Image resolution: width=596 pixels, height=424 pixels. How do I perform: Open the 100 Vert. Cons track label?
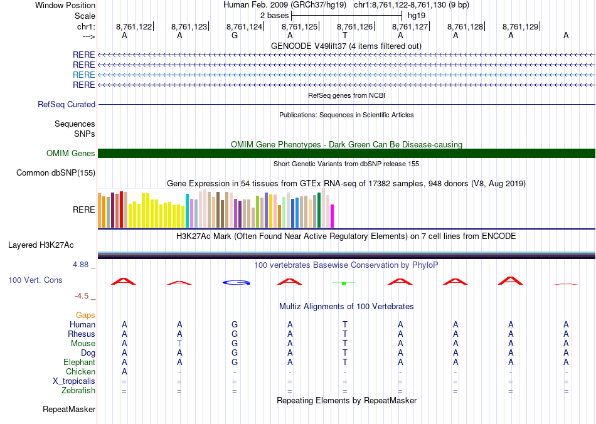pos(35,280)
